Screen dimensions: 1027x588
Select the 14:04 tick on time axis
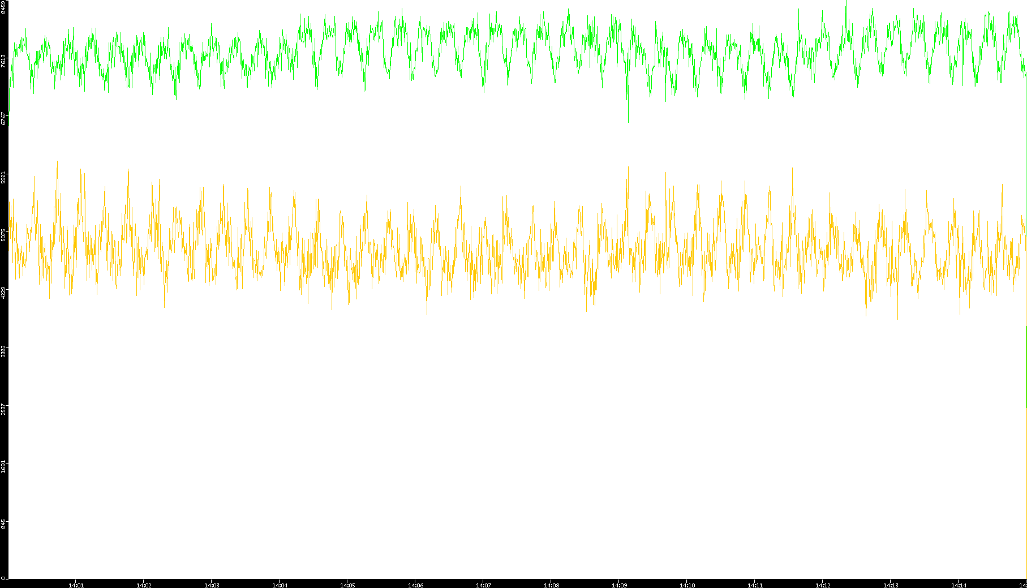pyautogui.click(x=280, y=585)
